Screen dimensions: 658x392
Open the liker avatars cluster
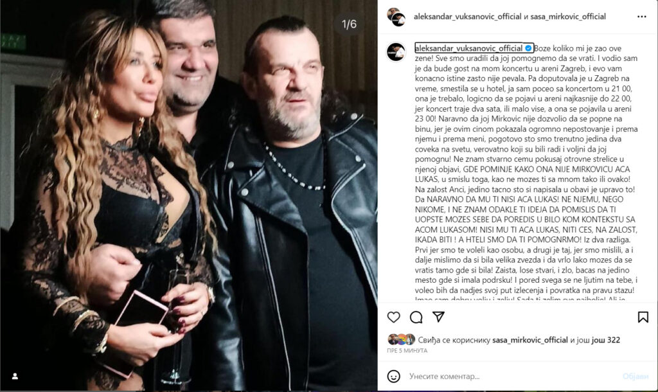401,339
